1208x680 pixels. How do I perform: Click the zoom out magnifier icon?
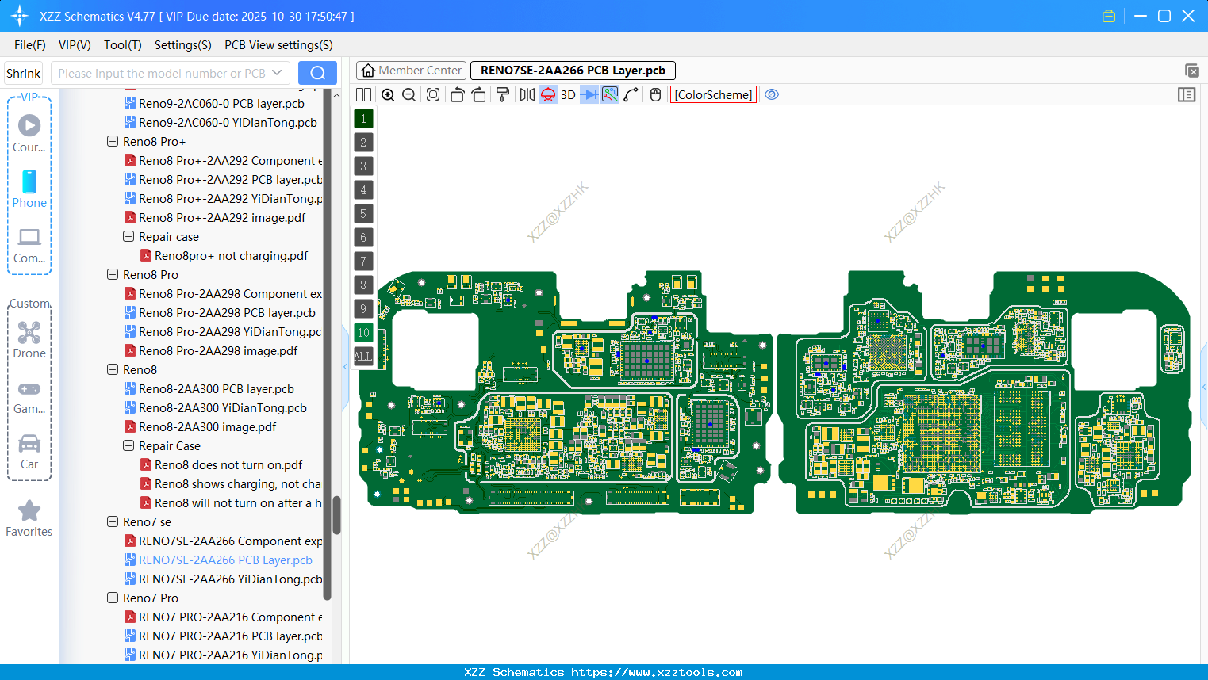point(409,95)
